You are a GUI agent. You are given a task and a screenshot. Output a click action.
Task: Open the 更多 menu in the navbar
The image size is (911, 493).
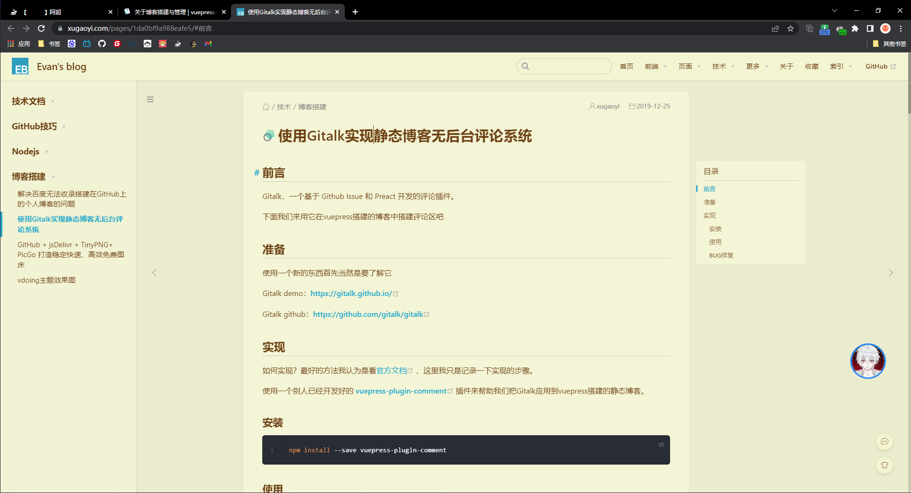pos(753,66)
